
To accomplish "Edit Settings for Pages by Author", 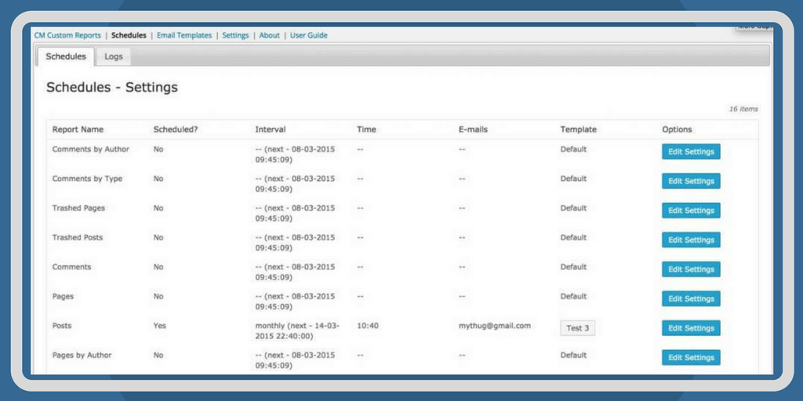I will [691, 357].
